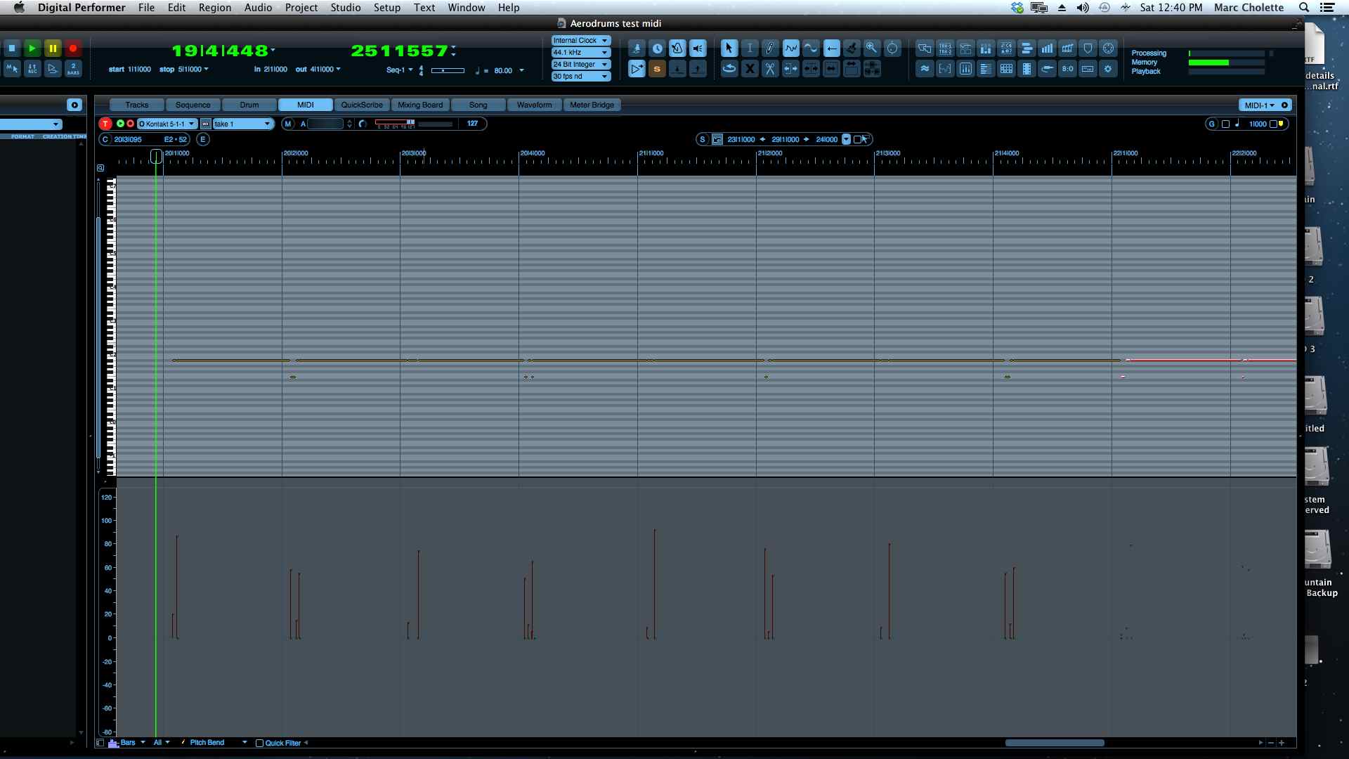Open the Spotlight search icon in menu bar
This screenshot has height=759, width=1349.
[x=1304, y=8]
